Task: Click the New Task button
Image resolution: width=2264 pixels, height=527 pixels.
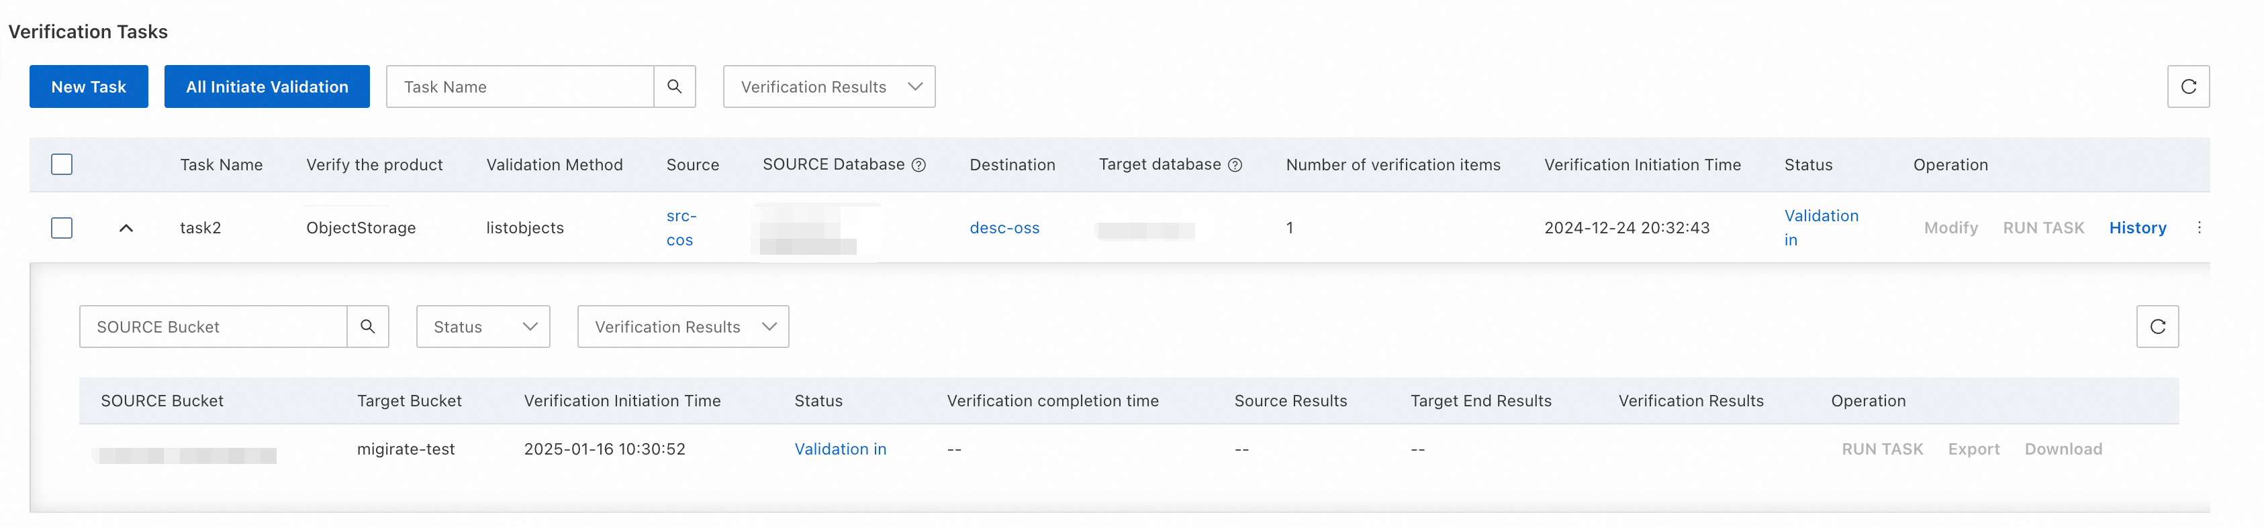Action: tap(89, 86)
